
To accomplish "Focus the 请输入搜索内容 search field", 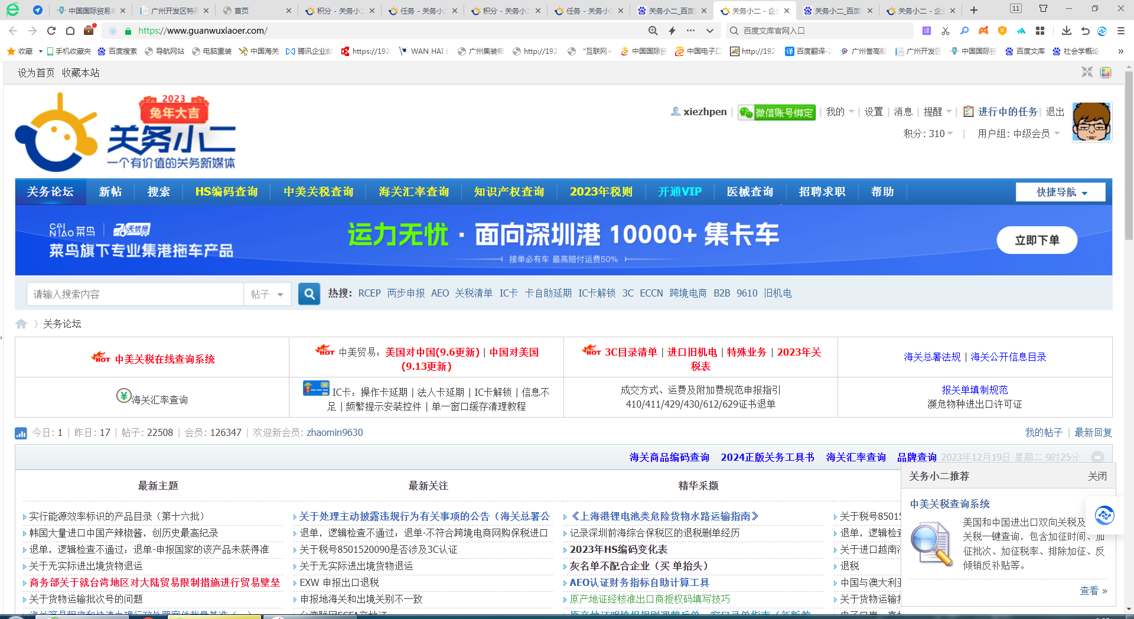I will [x=135, y=294].
